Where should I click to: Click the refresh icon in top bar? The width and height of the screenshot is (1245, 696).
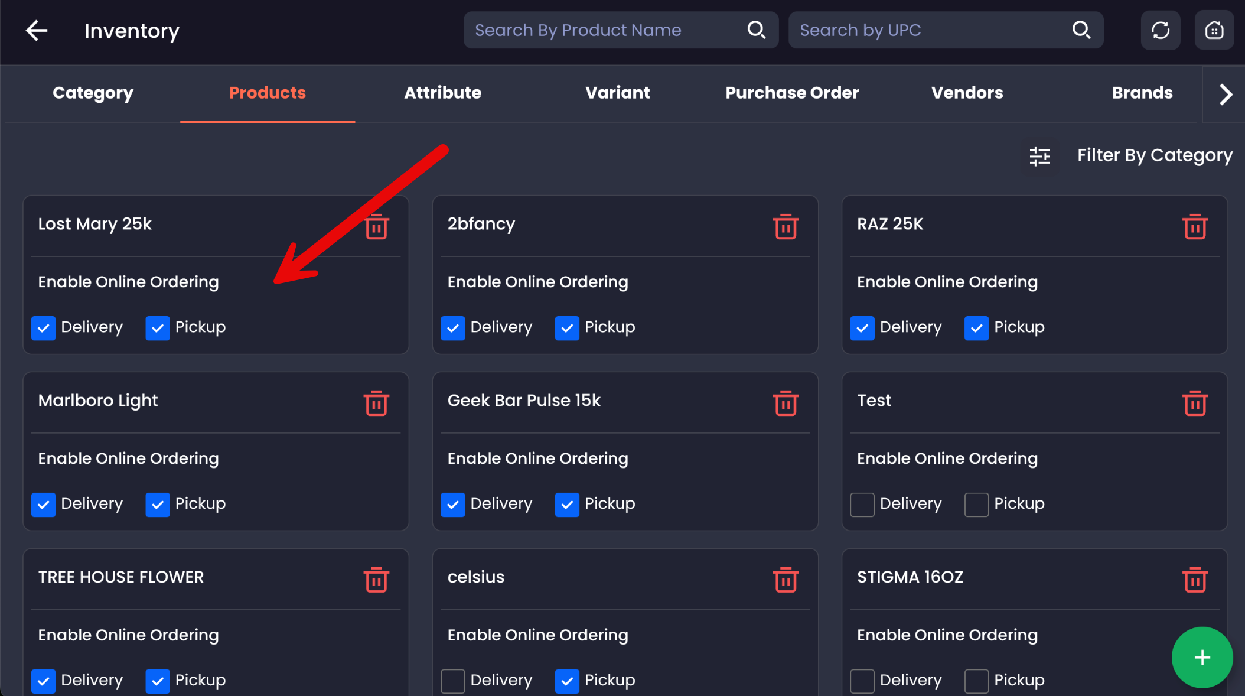1160,30
